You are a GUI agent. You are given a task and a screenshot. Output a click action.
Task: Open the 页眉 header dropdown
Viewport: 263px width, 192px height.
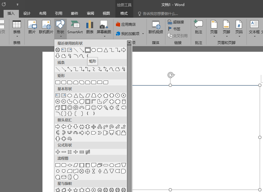coord(214,29)
